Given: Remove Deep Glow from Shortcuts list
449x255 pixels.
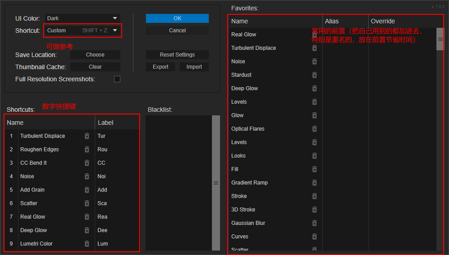Looking at the screenshot, I should pyautogui.click(x=87, y=230).
